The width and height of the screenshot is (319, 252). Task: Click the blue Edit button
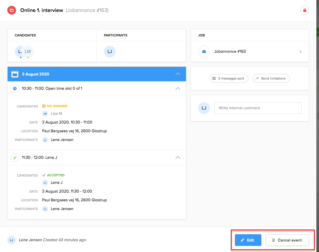click(248, 240)
